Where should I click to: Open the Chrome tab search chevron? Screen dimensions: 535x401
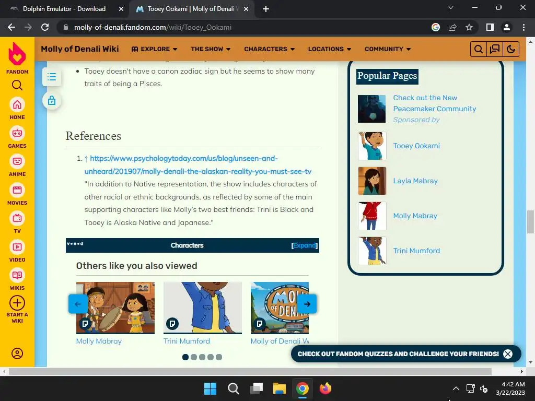[x=451, y=7]
